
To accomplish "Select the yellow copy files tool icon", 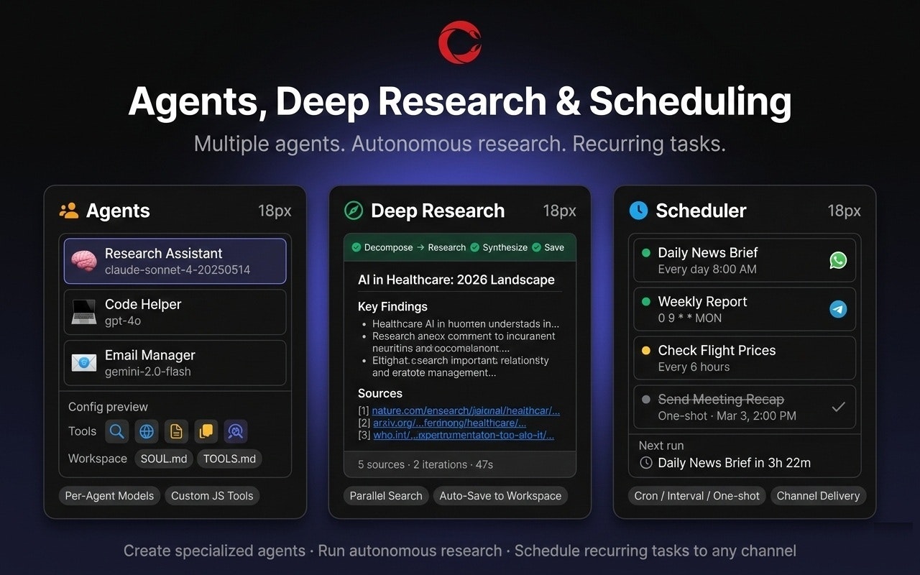I will (206, 431).
